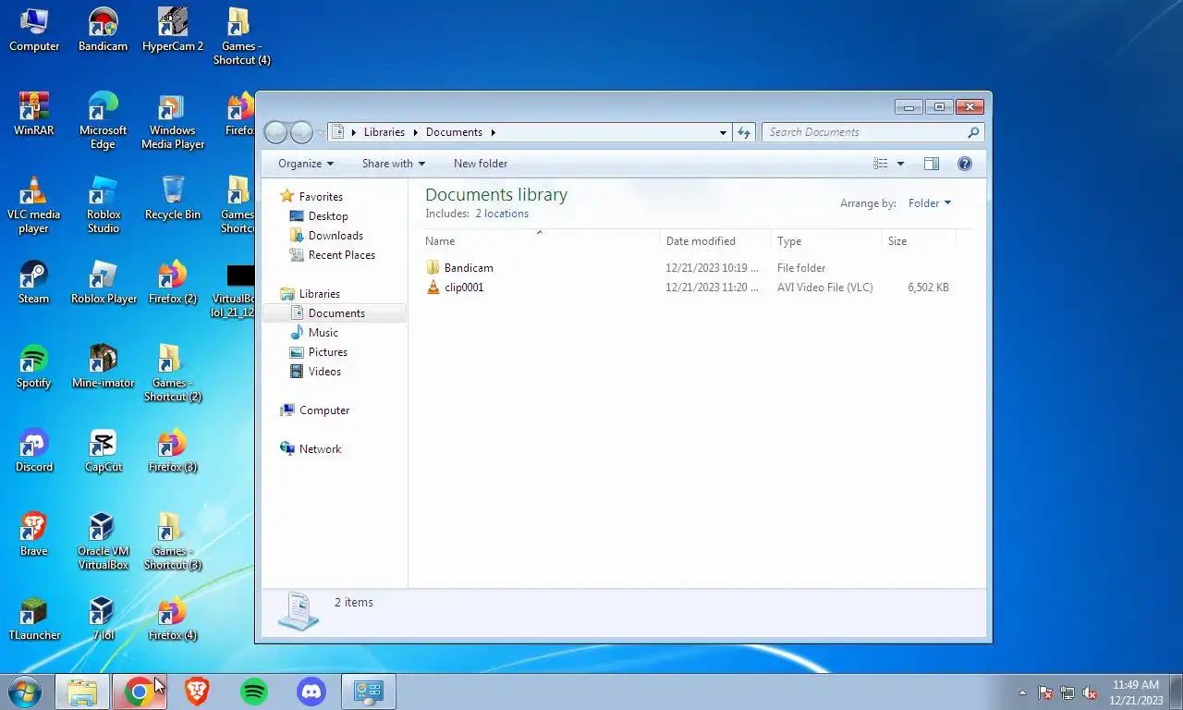The image size is (1183, 710).
Task: Select the CapCut desktop icon
Action: pyautogui.click(x=104, y=450)
